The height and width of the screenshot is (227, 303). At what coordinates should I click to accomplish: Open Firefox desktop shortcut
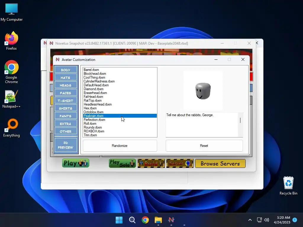tap(12, 41)
